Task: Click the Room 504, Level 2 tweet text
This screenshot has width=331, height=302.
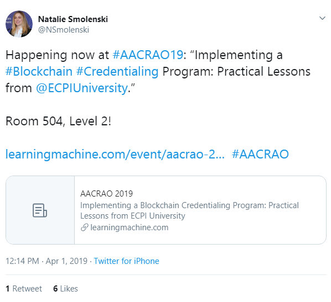Action: [58, 121]
